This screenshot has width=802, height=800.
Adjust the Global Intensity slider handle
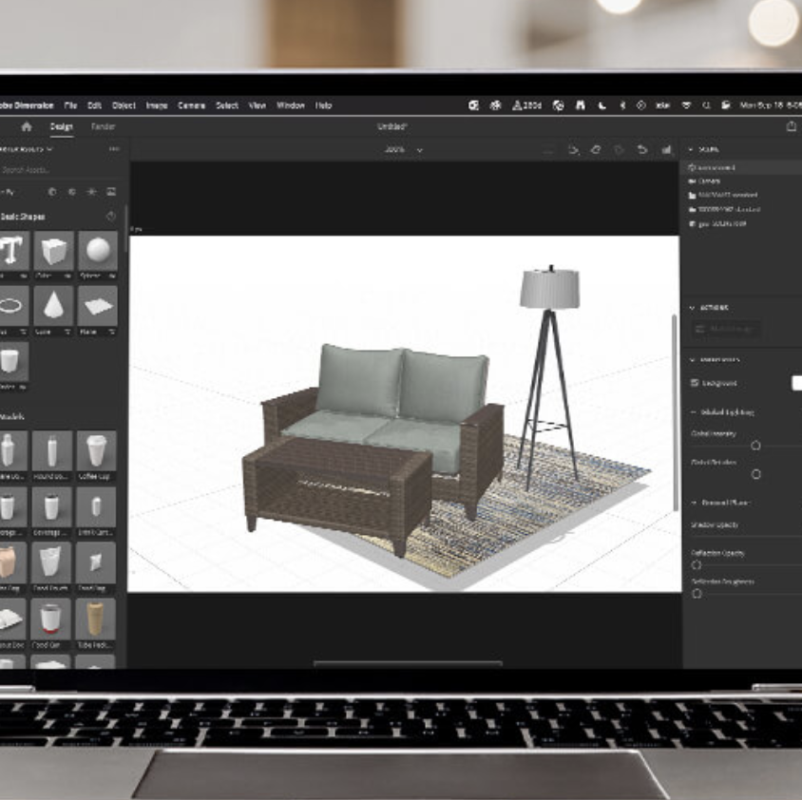pyautogui.click(x=755, y=446)
